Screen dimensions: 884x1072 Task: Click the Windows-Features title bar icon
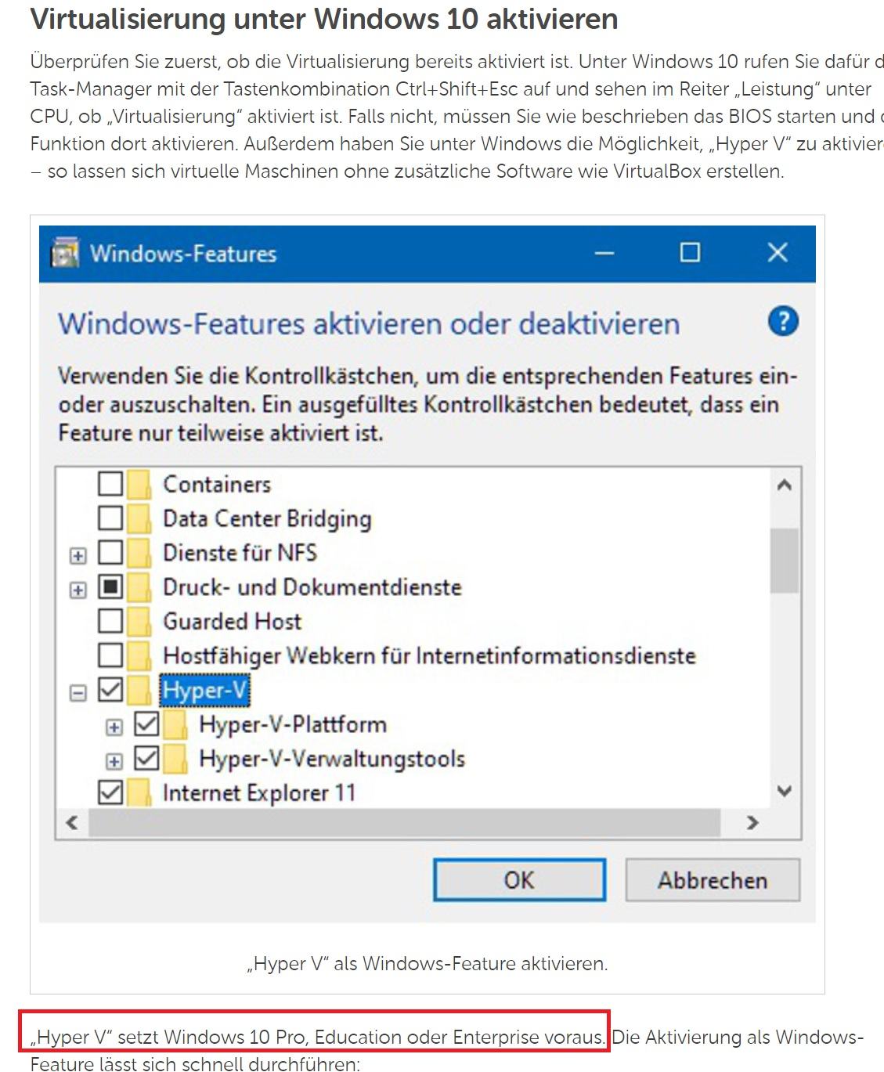[x=65, y=253]
